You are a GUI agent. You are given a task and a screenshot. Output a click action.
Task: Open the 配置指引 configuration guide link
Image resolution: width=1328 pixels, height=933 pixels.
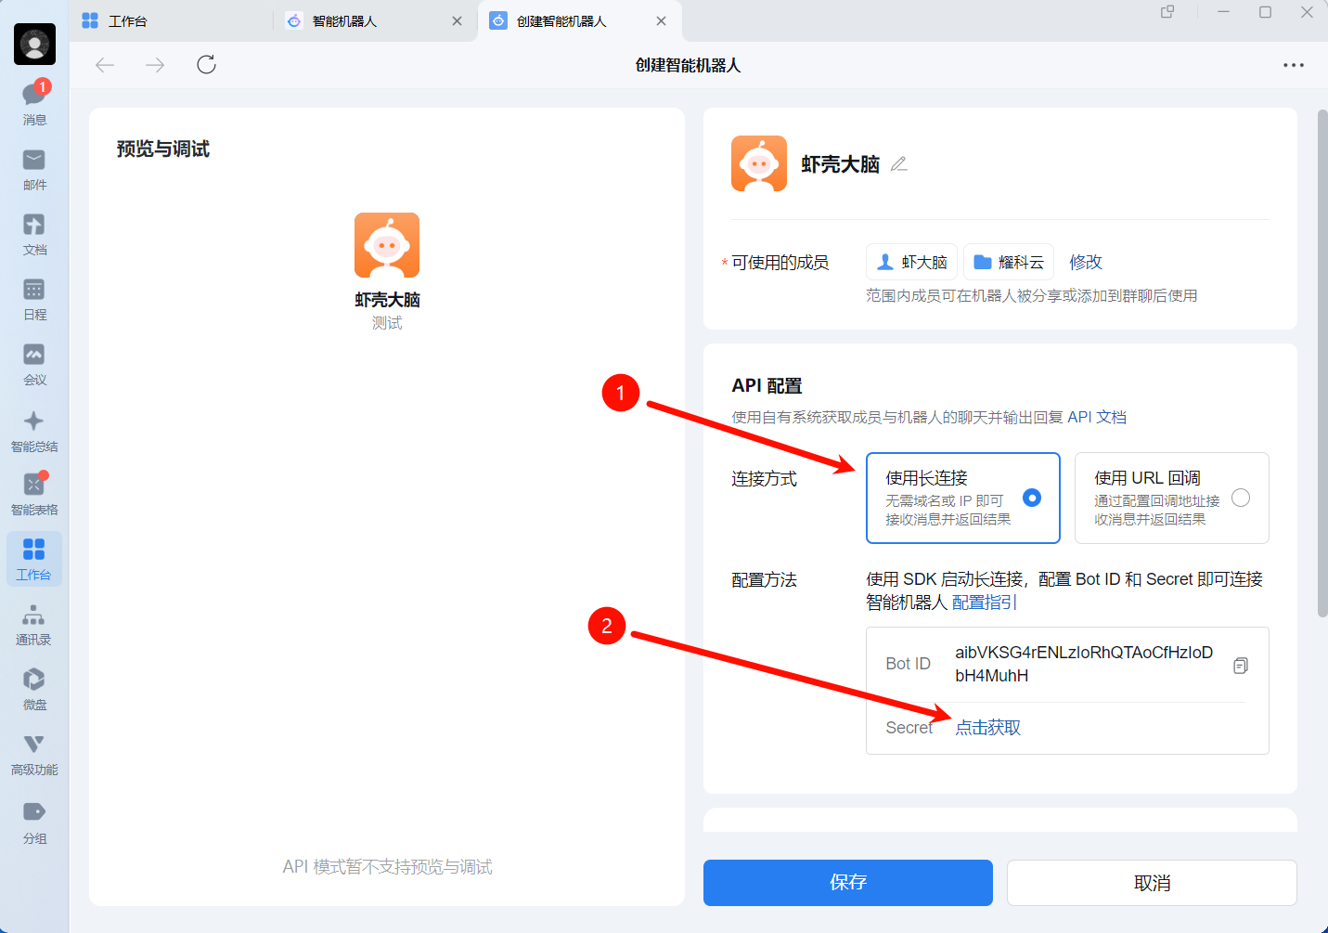coord(985,603)
